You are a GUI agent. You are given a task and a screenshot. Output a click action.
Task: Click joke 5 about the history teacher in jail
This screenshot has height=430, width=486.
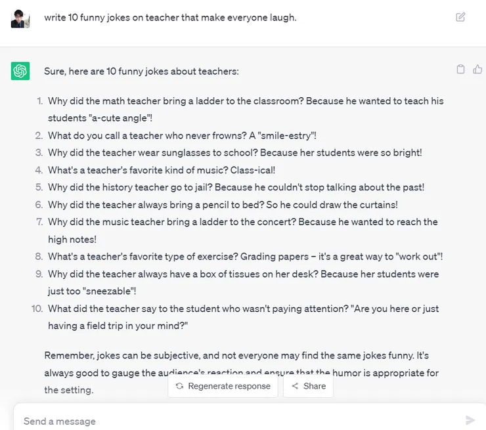pyautogui.click(x=236, y=187)
